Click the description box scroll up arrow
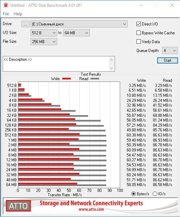180x217 pixels. pyautogui.click(x=111, y=60)
